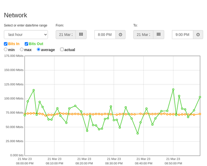This screenshot has height=166, width=207.
Task: Click the 25.000 Mbits axis label
Action: pos(14,141)
